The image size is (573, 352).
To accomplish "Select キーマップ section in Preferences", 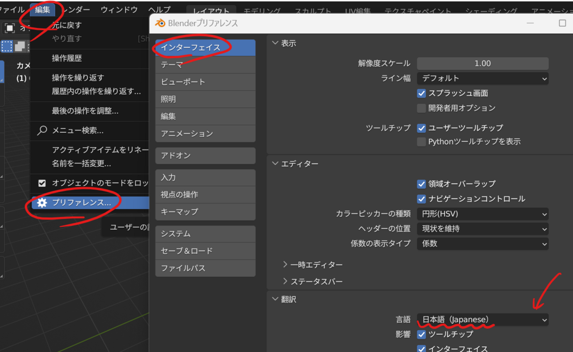I will 205,211.
